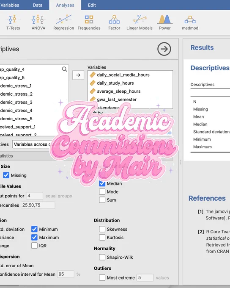Click the Standard deviation row in results table
The height and width of the screenshot is (288, 230).
[211, 132]
